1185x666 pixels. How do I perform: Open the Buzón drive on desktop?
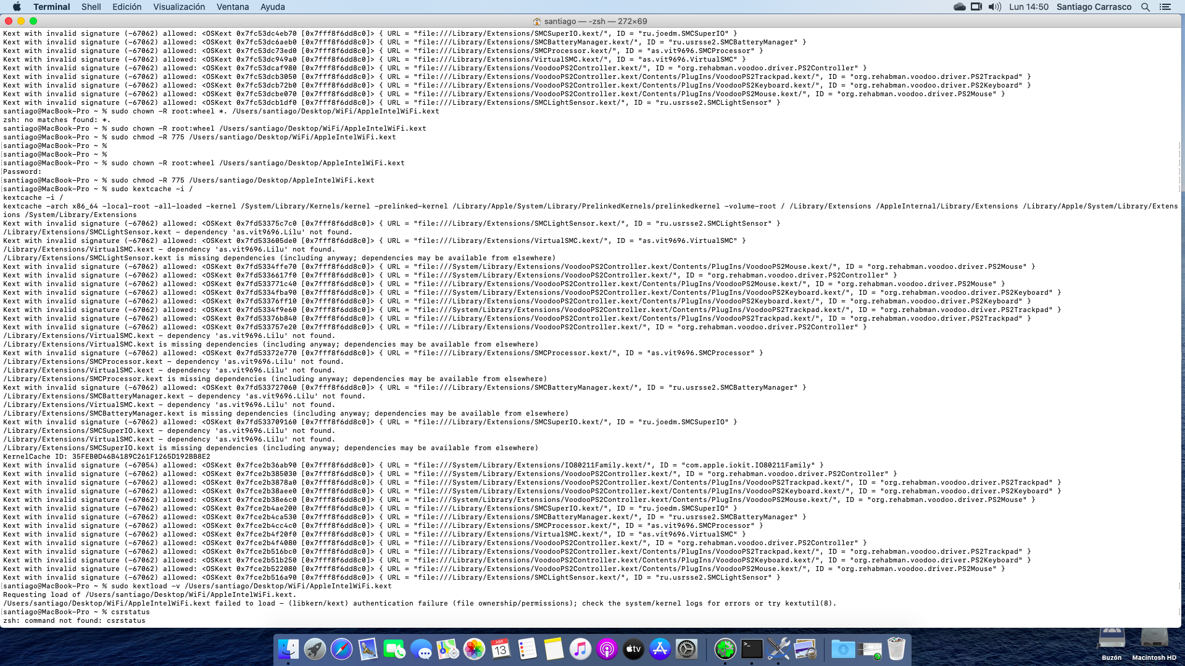(x=1112, y=644)
